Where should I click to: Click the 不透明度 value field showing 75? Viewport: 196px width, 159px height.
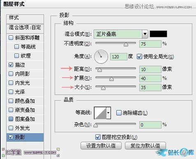pyautogui.click(x=150, y=44)
